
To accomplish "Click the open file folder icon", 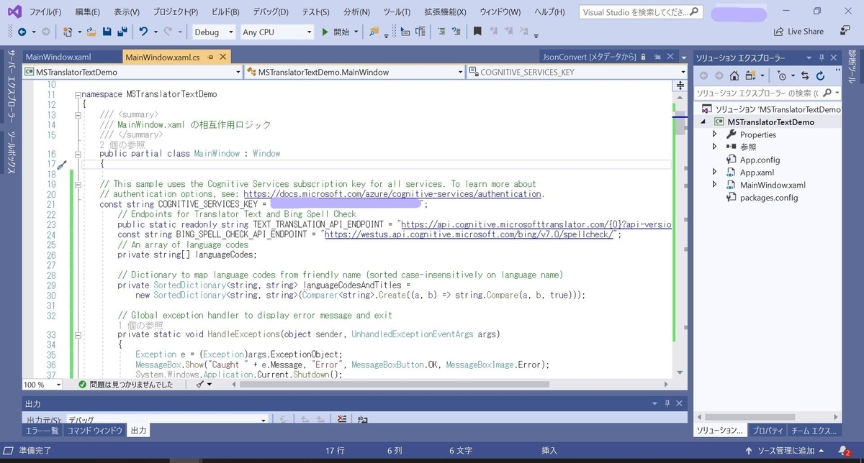I will point(91,32).
